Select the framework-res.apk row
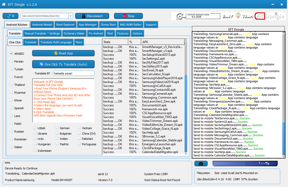The width and height of the screenshot is (288, 187). 143,109
